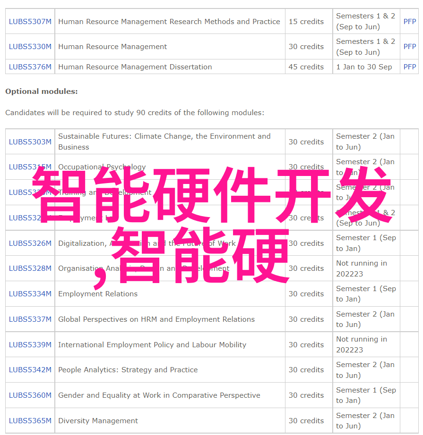Select 'International Employment Policy and Labour Mobility' title
423x435 pixels.
pos(152,344)
